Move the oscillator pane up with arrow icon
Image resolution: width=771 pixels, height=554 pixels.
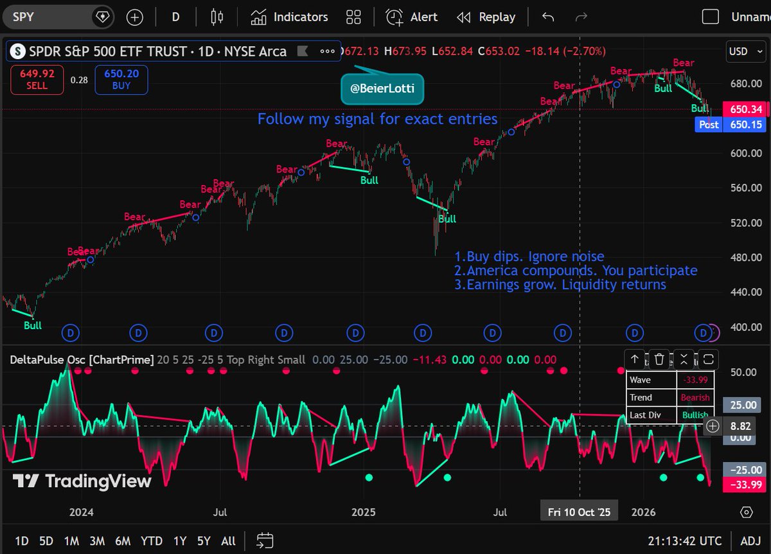click(x=634, y=359)
